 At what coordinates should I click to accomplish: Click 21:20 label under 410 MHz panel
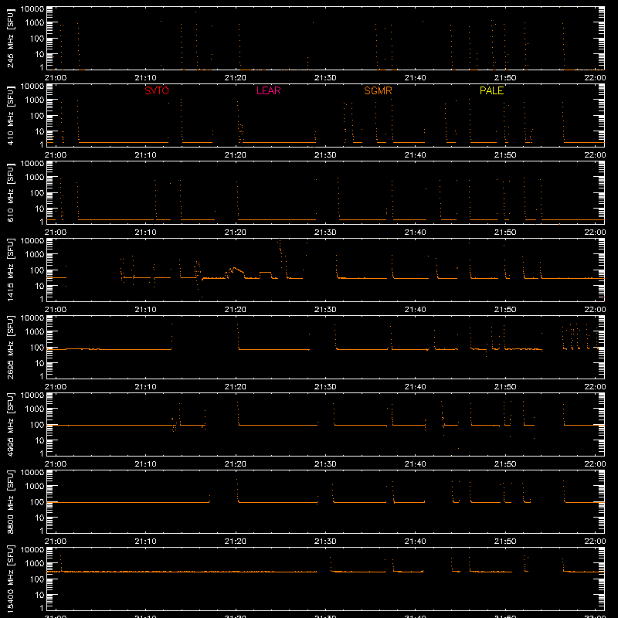coord(236,155)
